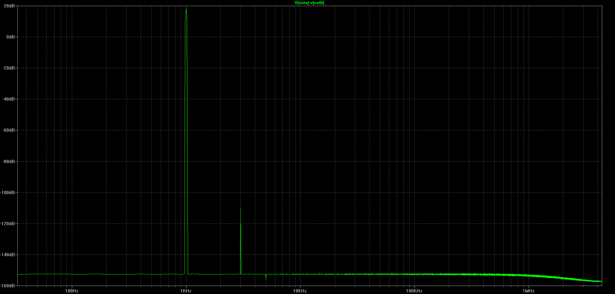Click the -20dB axis label

[x=9, y=68]
